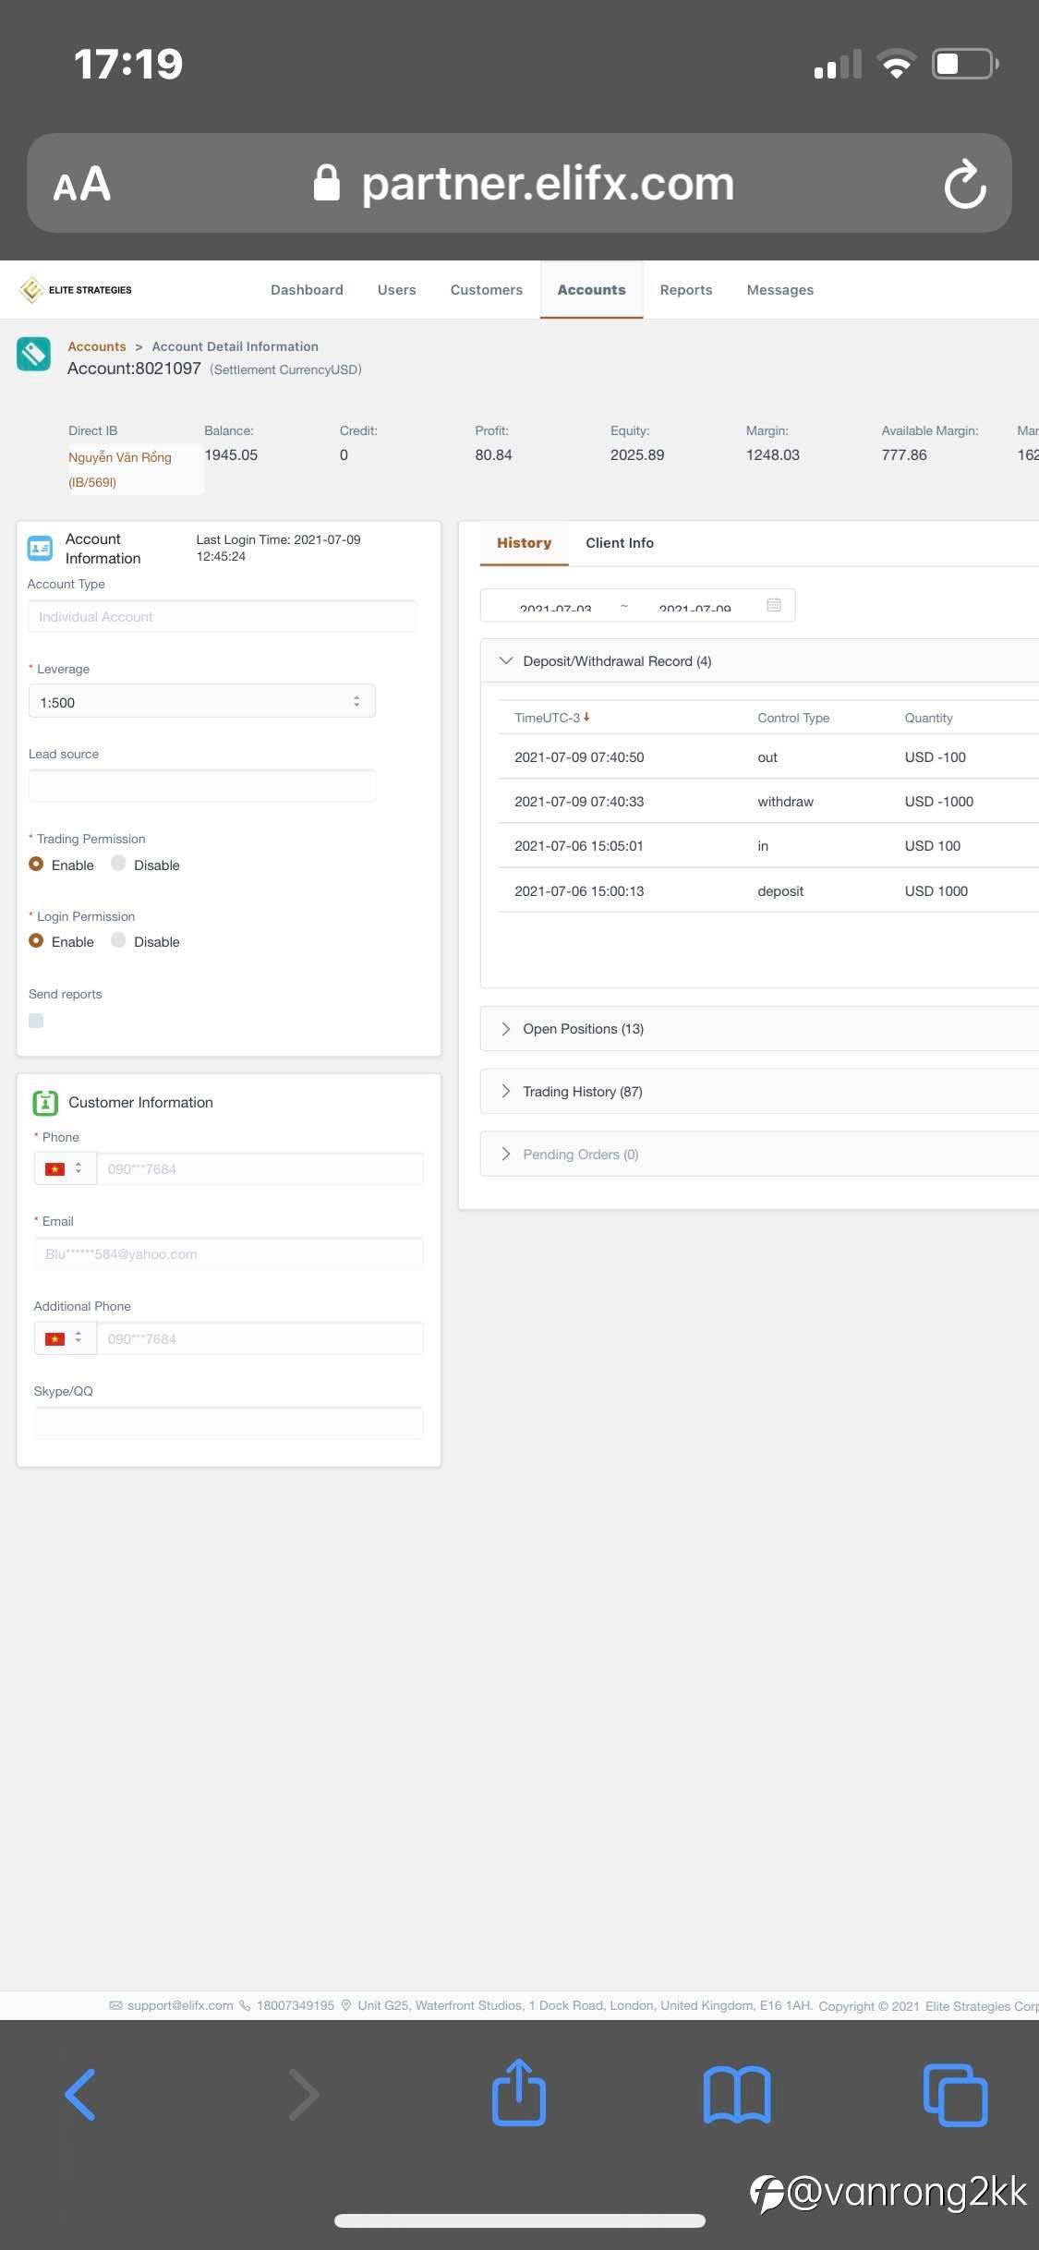Open the Safari share icon
The image size is (1039, 2250).
click(519, 2091)
